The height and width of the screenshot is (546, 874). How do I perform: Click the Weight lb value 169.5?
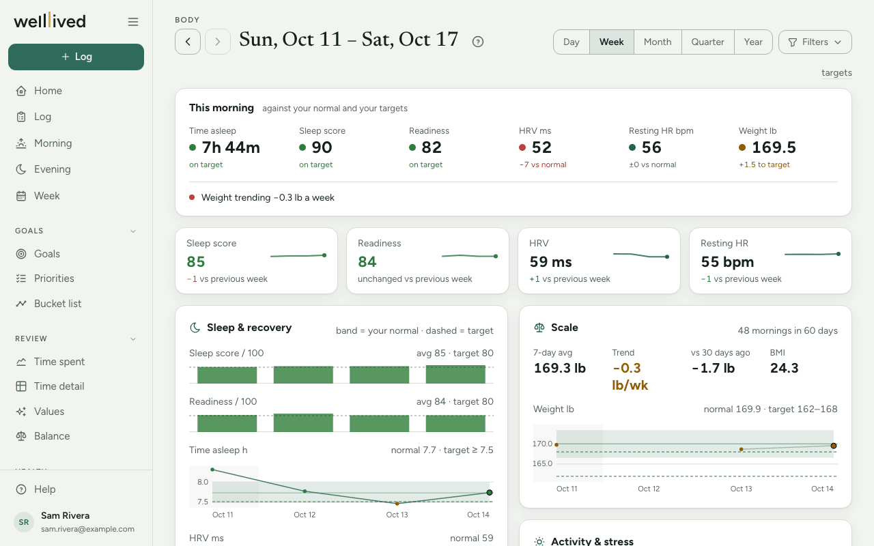pyautogui.click(x=774, y=147)
